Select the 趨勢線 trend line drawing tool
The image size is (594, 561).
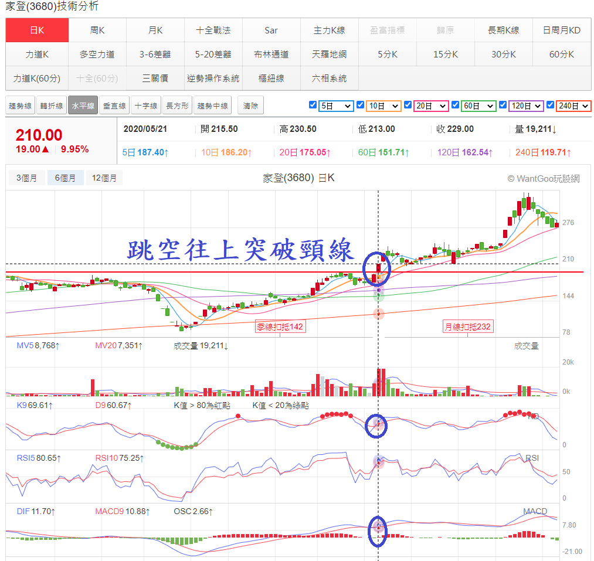(20, 106)
